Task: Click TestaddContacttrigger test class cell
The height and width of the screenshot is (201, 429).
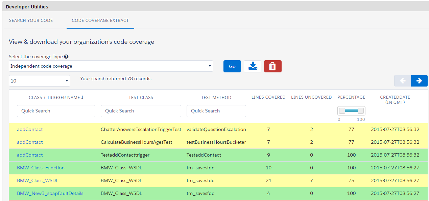Action: pyautogui.click(x=125, y=155)
